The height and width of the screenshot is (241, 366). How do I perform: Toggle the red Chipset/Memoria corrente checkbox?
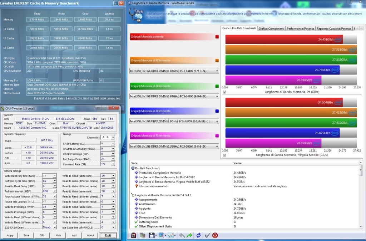click(217, 37)
